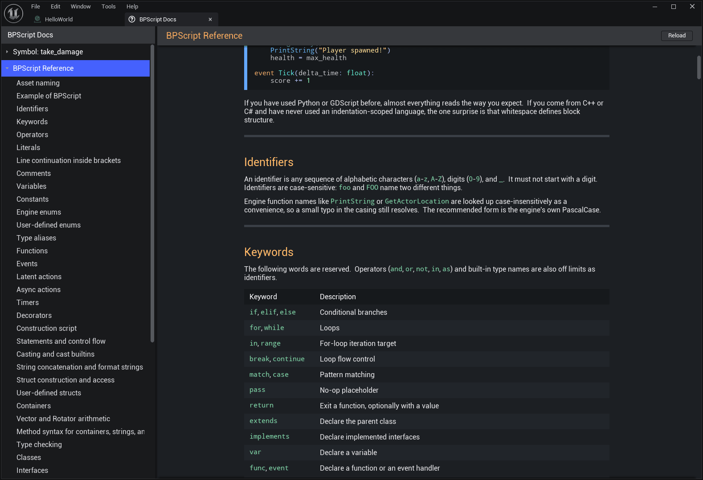This screenshot has height=480, width=703.
Task: Open String concatenation and format strings topic
Action: coord(80,367)
